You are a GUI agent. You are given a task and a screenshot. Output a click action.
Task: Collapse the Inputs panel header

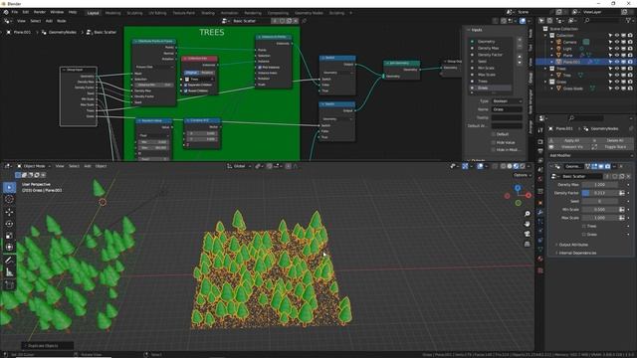pos(476,30)
